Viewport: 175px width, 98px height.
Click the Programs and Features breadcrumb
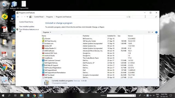(63, 17)
